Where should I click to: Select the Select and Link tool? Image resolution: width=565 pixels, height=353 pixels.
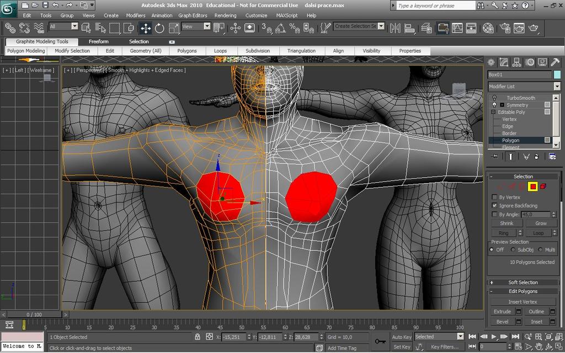pyautogui.click(x=10, y=28)
